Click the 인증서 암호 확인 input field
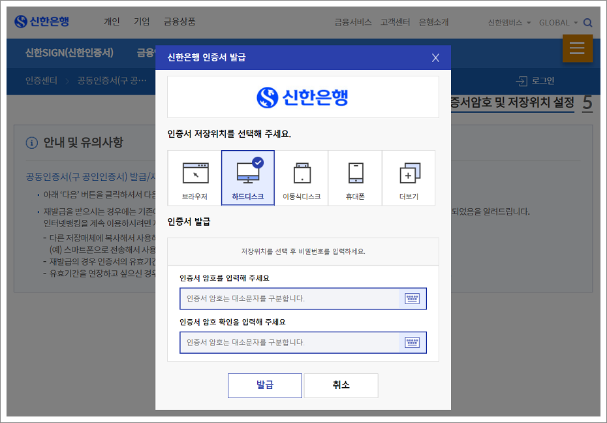Screen dimensions: 607x423 303,343
